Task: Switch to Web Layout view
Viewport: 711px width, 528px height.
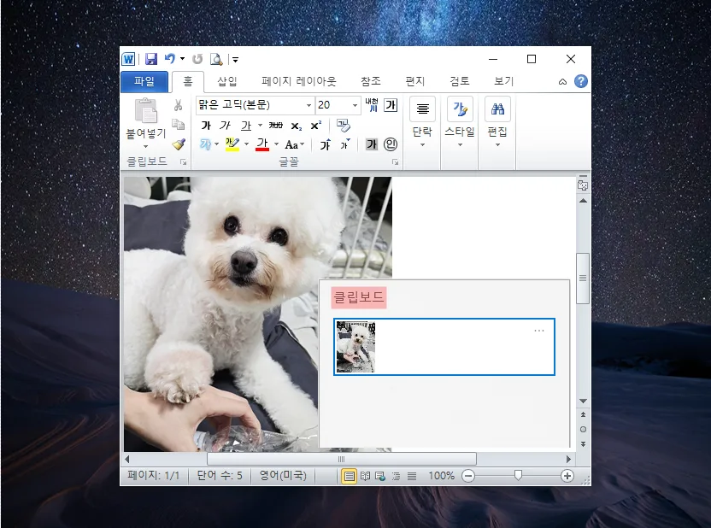Action: (x=380, y=476)
